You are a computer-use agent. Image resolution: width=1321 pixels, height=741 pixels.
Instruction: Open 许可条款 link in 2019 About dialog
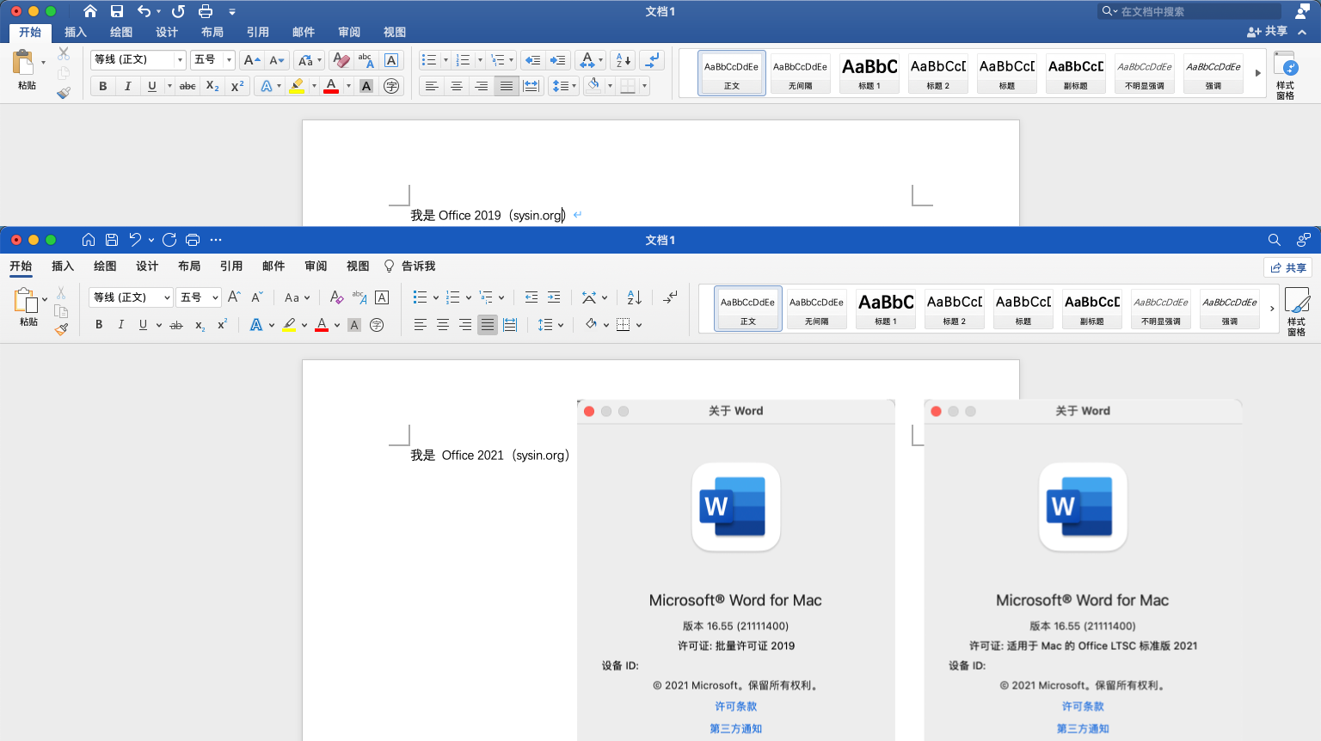point(736,707)
